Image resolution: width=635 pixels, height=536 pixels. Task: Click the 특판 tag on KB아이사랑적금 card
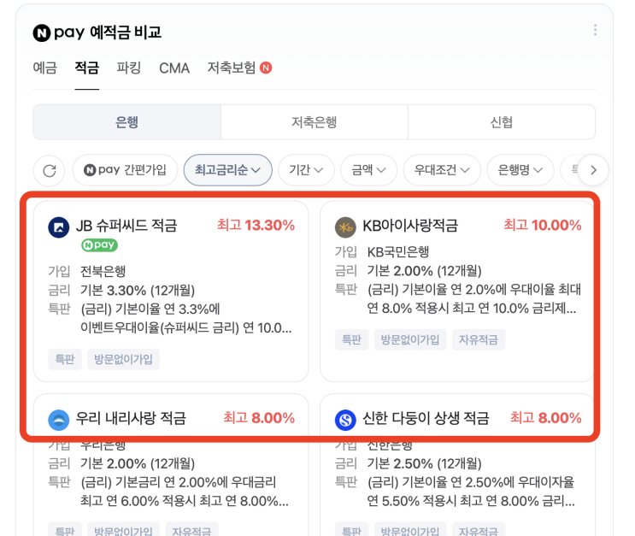click(351, 339)
